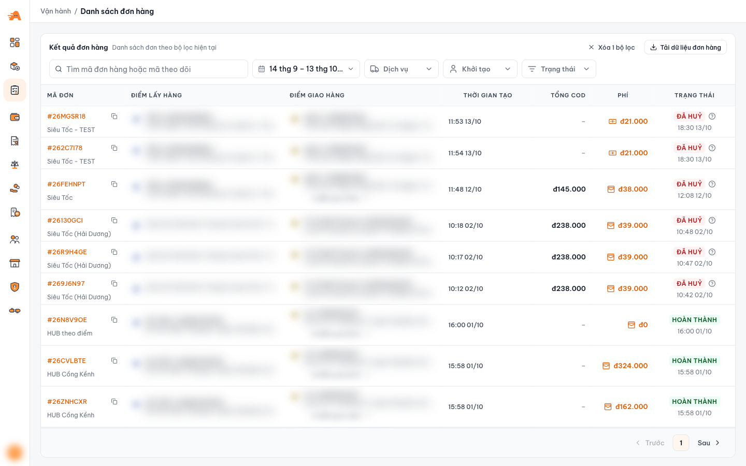This screenshot has width=746, height=466.
Task: Click the app logo at top left
Action: [15, 16]
